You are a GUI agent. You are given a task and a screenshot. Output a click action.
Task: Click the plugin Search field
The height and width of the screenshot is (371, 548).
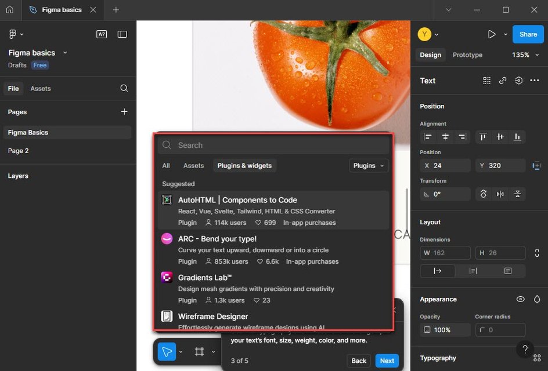[273, 145]
